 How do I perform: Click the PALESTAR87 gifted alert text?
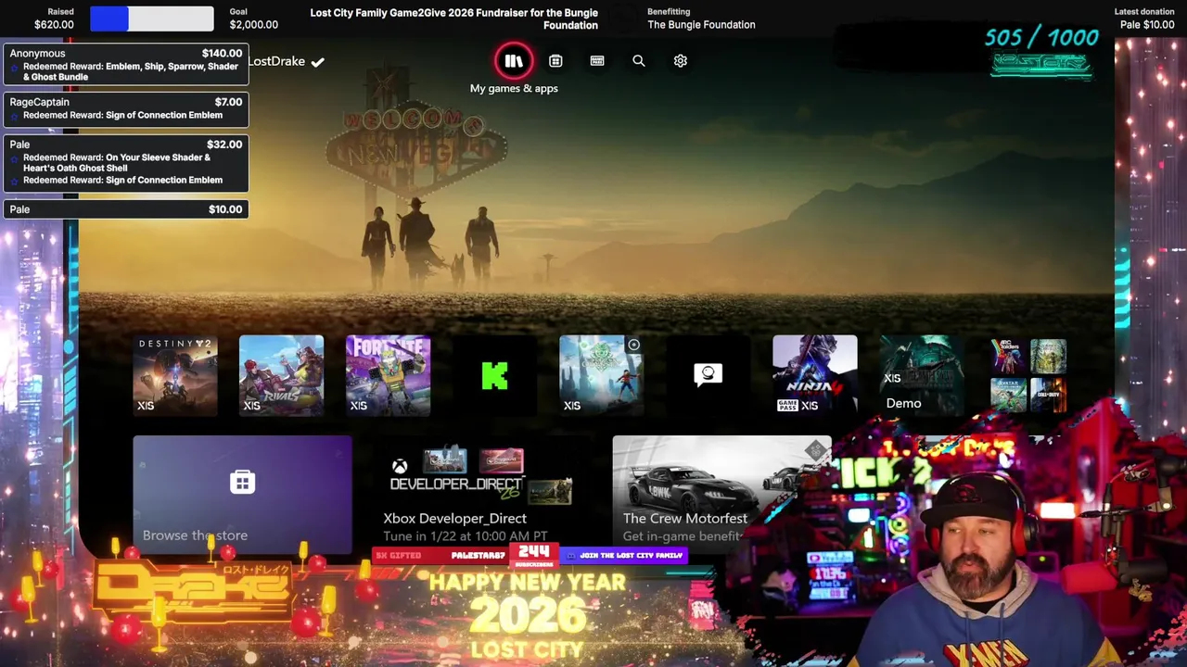tap(478, 556)
